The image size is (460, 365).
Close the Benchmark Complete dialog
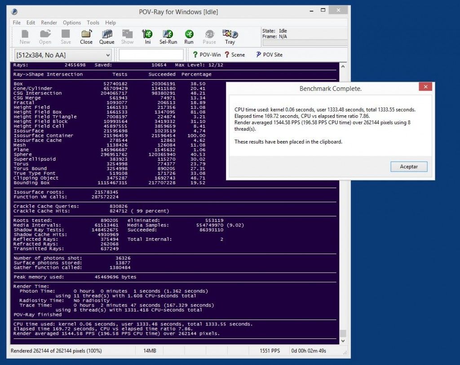click(425, 86)
